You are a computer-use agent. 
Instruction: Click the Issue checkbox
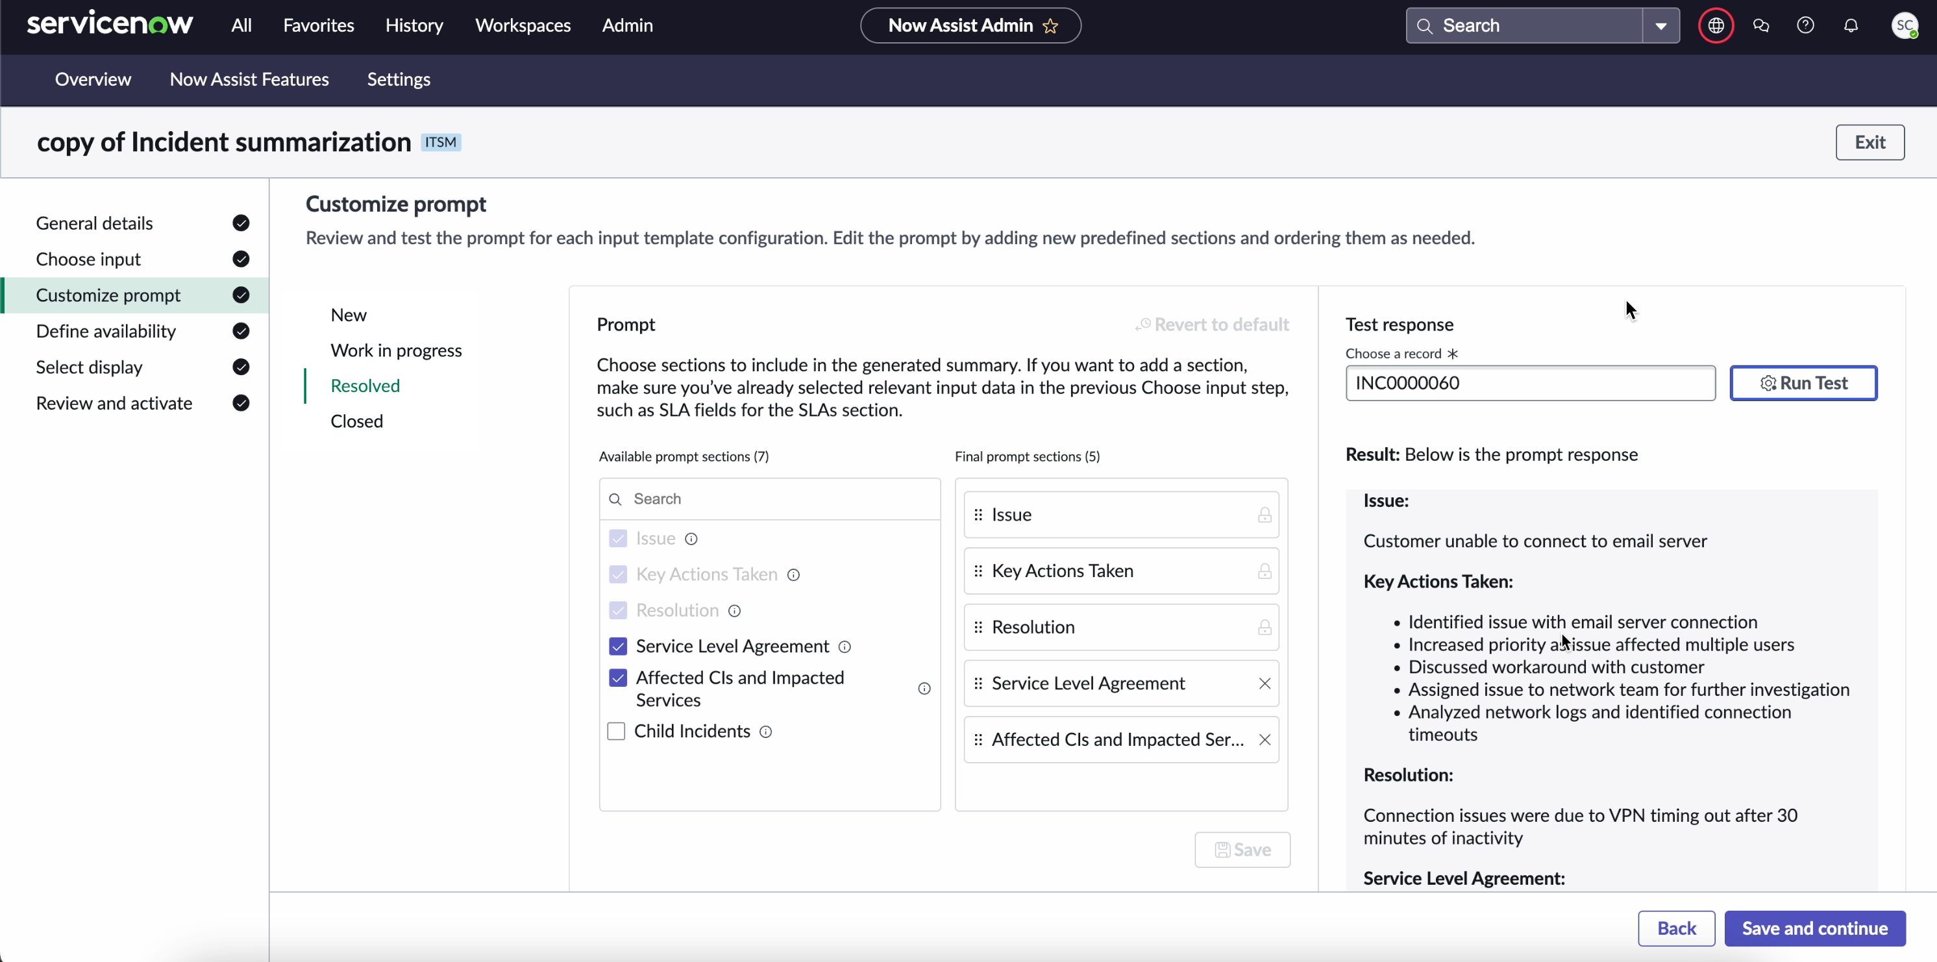pos(617,539)
